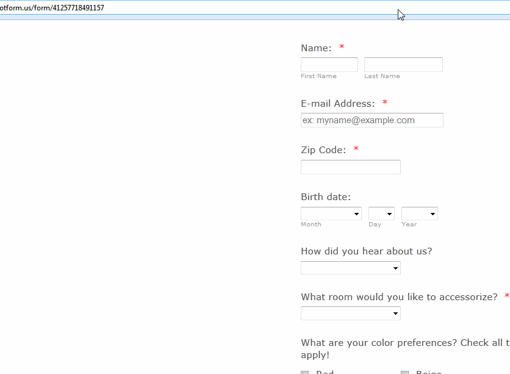
Task: Select the Month dropdown arrow
Action: pyautogui.click(x=357, y=213)
